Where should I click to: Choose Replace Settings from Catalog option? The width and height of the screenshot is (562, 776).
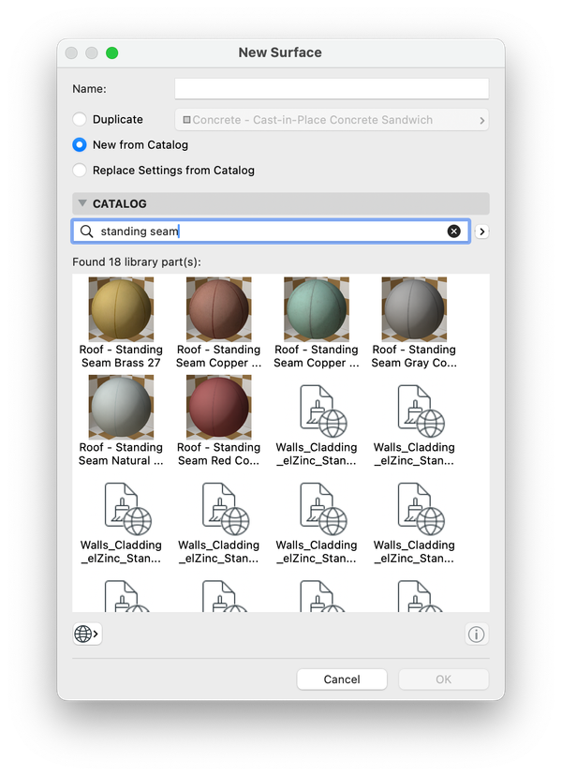(80, 171)
